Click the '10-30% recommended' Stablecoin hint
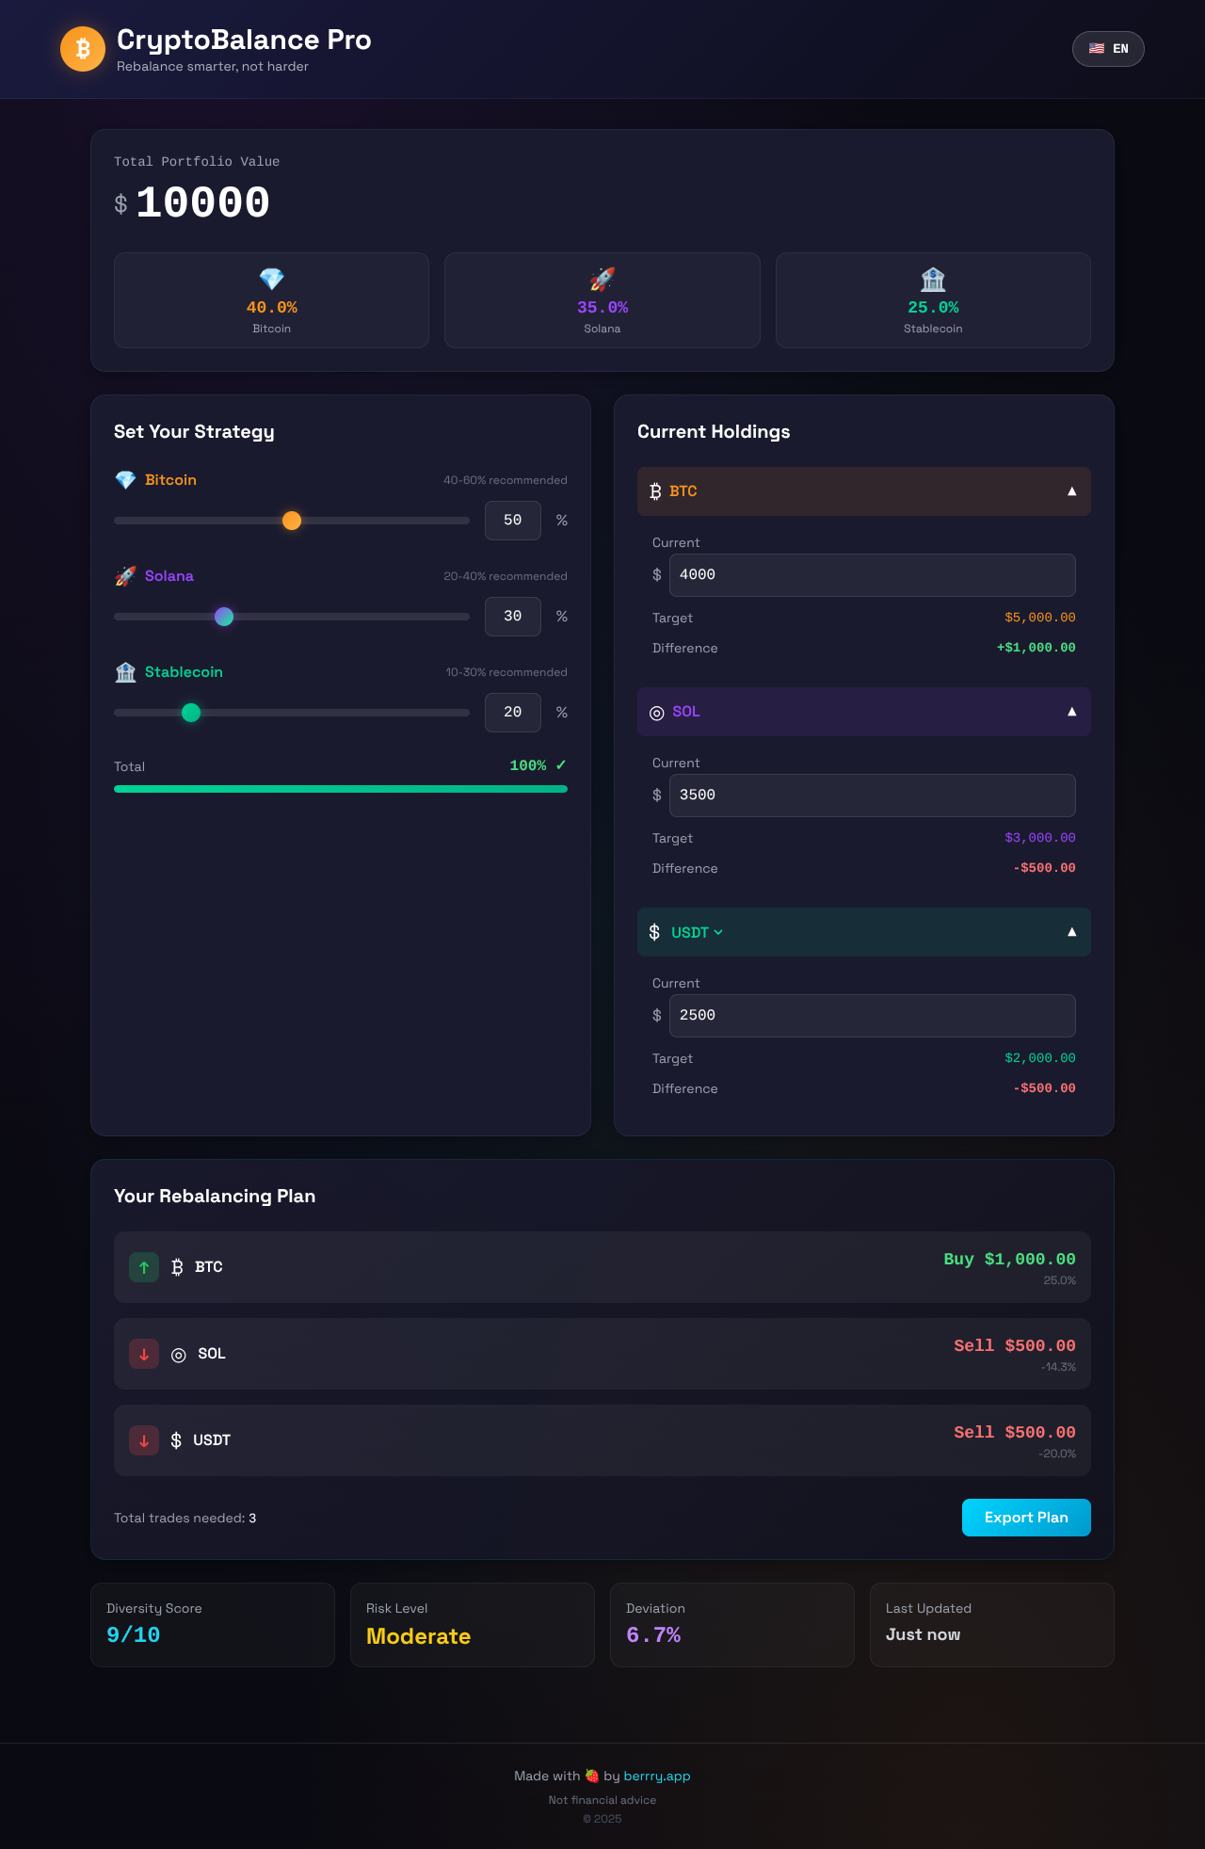Screen dimensions: 1205x1849 click(x=506, y=672)
